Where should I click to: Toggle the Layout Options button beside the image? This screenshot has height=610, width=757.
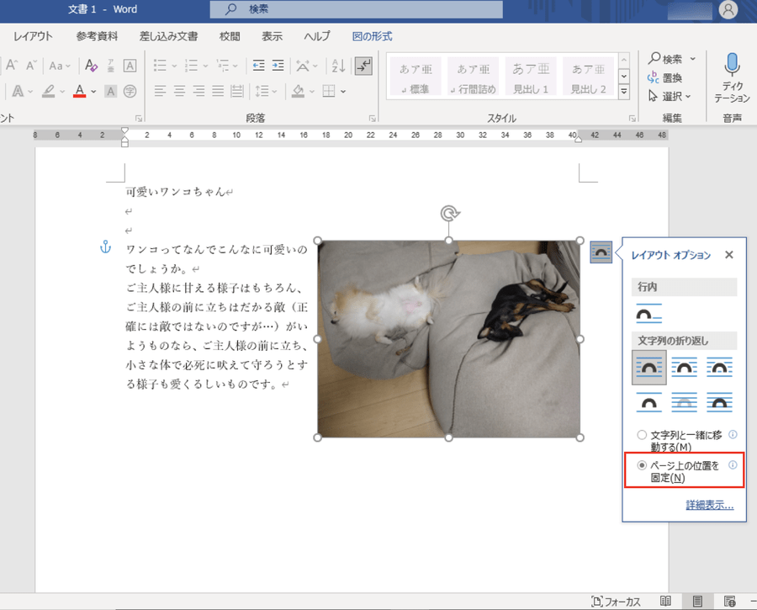coord(601,252)
